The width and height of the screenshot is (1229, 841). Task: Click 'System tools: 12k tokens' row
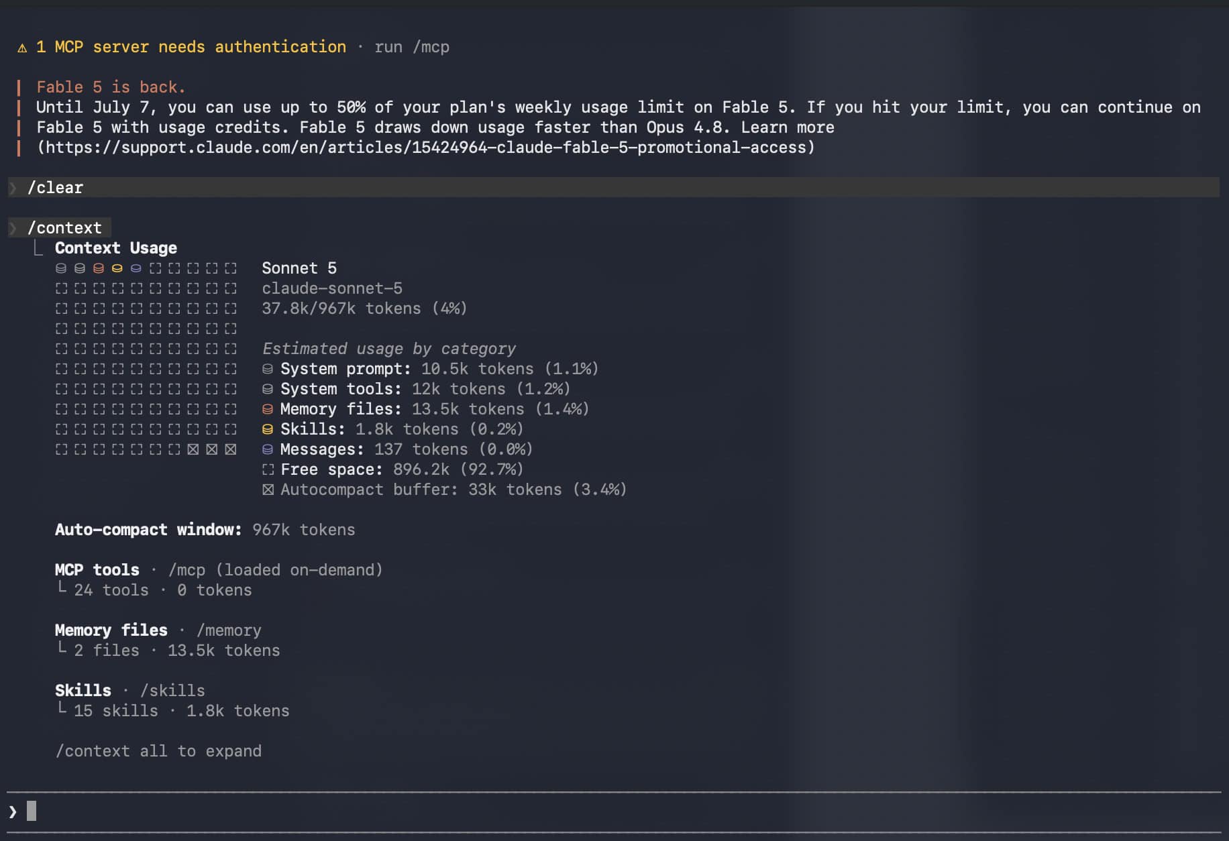(416, 389)
